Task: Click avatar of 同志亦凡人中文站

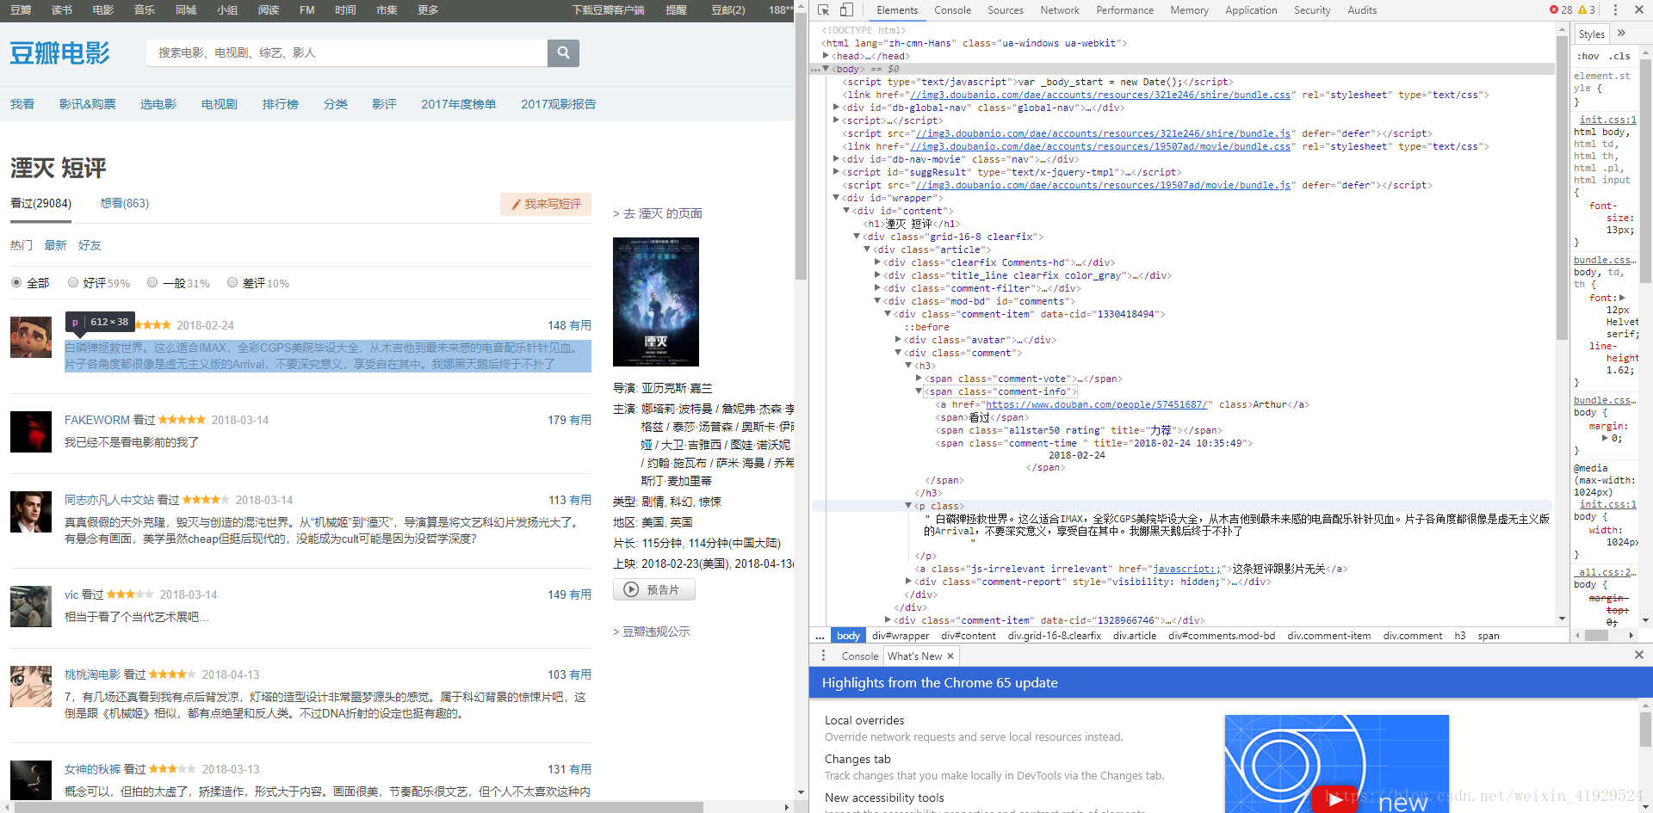Action: coord(31,512)
